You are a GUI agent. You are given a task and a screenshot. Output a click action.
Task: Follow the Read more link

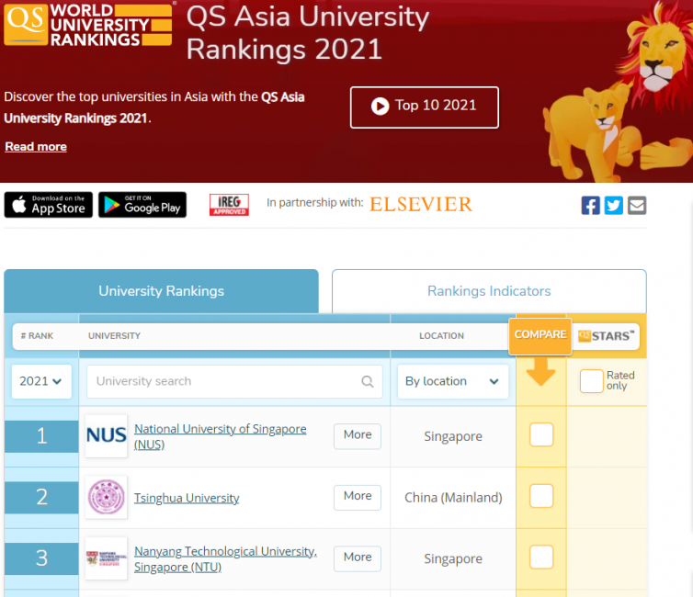coord(36,147)
